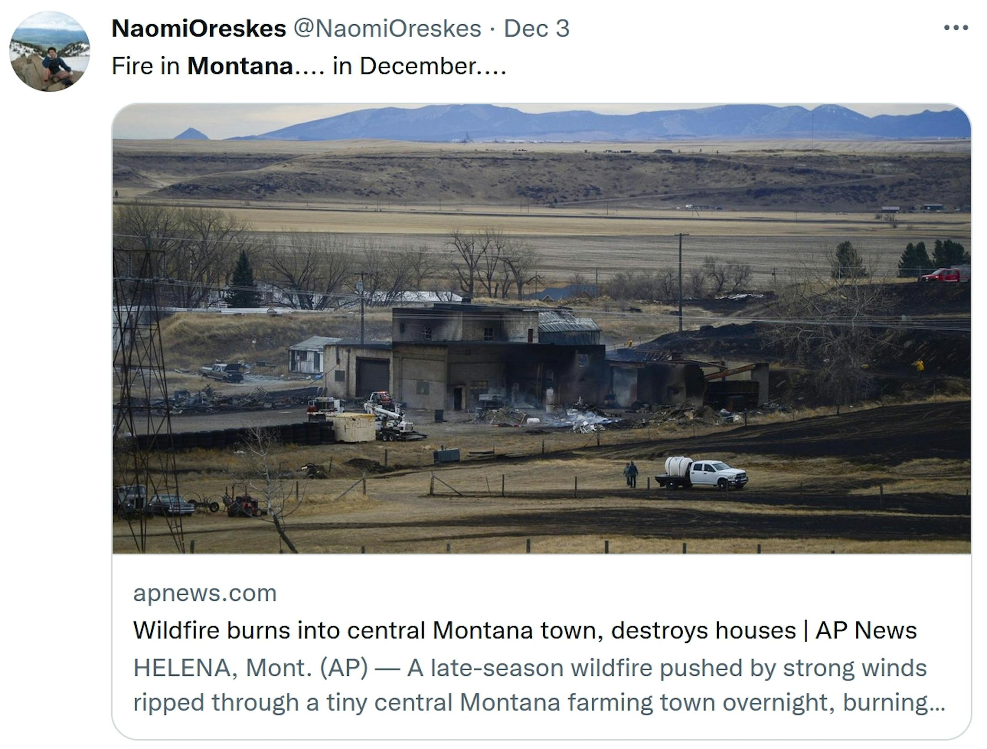The image size is (987, 749).
Task: Open the NaomiOreskes display name profile link
Action: pyautogui.click(x=199, y=29)
